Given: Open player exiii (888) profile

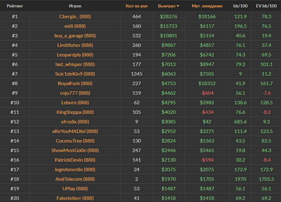Looking at the screenshot, I should [x=75, y=26].
